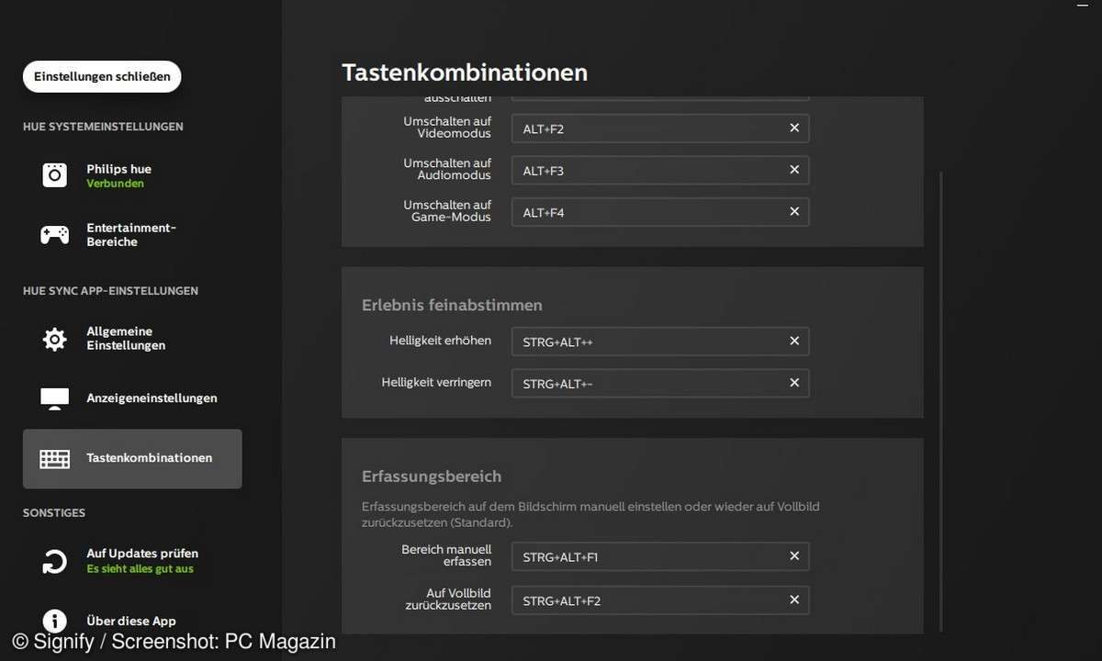Close settings with Einstellungen schließen
1102x661 pixels.
[102, 77]
